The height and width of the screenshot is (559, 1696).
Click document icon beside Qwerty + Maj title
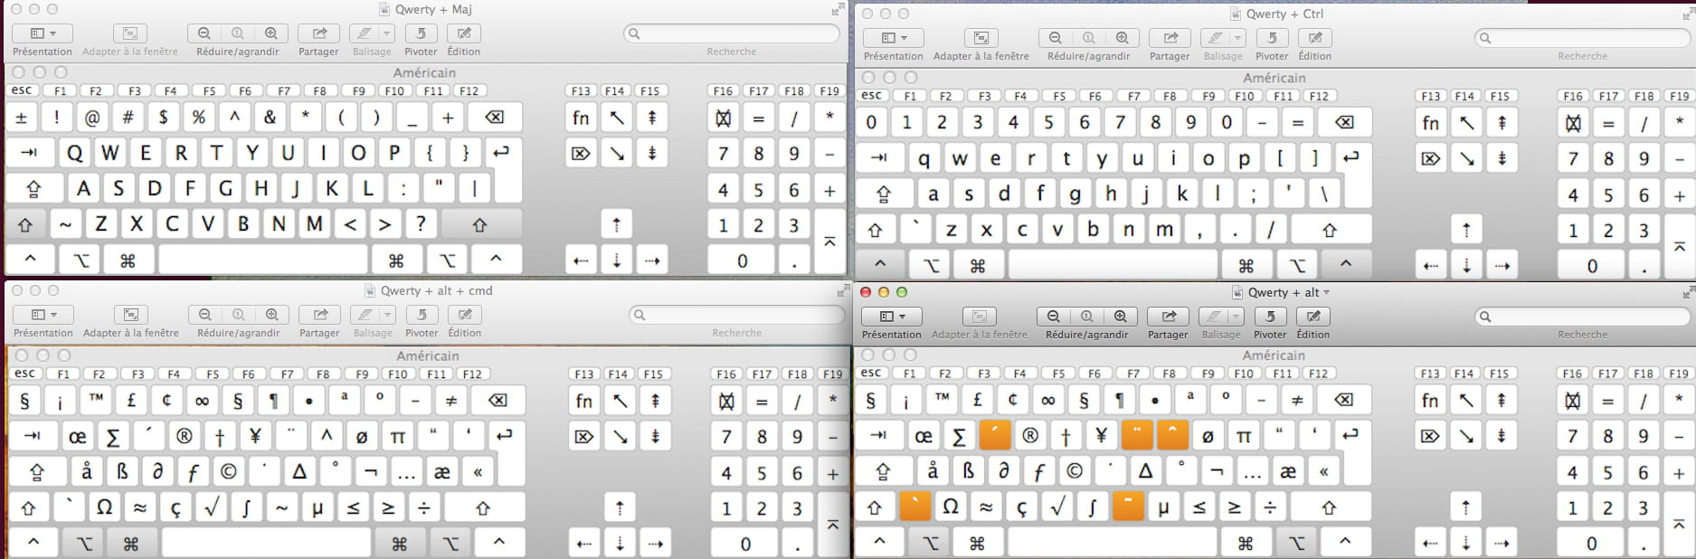384,9
